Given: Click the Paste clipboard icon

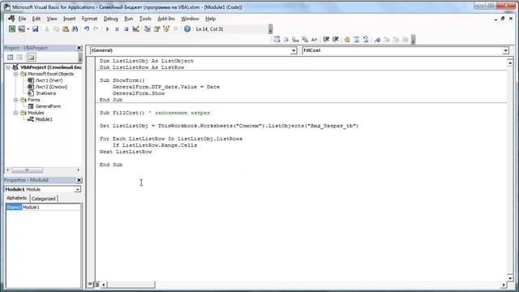Looking at the screenshot, I should pos(66,29).
